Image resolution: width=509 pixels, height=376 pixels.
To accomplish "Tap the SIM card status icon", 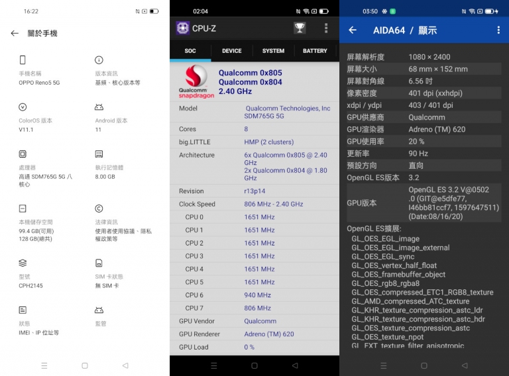I will click(x=99, y=263).
